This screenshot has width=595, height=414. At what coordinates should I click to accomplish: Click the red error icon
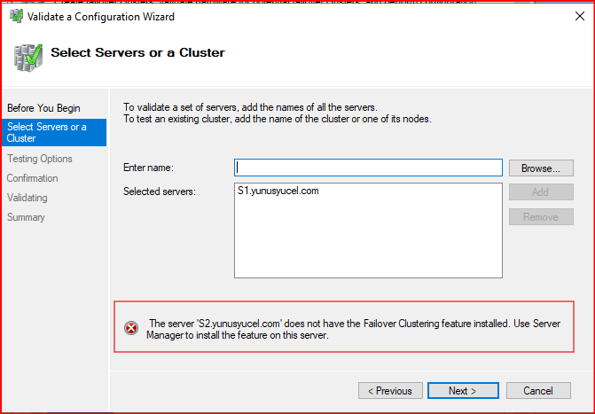point(131,328)
